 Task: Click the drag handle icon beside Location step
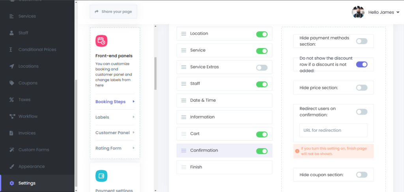(x=183, y=34)
